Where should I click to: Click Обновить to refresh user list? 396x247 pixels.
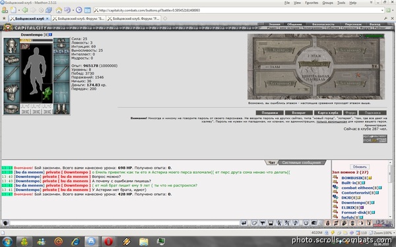tap(360, 167)
